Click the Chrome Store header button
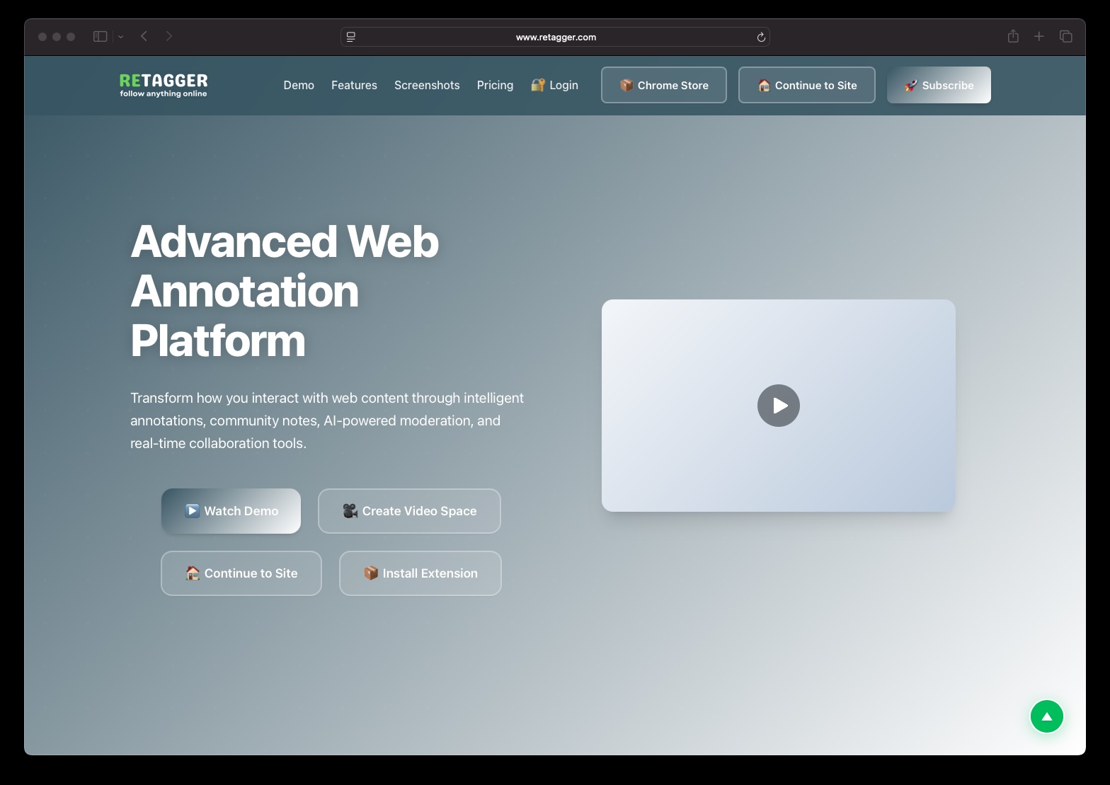Image resolution: width=1110 pixels, height=785 pixels. tap(663, 85)
